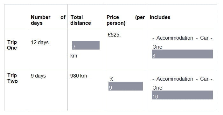Click the word One above blank 10
This screenshot has width=223, height=115.
pyautogui.click(x=157, y=88)
